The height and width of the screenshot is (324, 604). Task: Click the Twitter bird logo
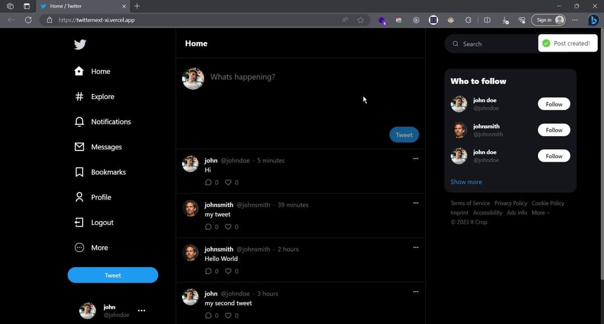[80, 44]
